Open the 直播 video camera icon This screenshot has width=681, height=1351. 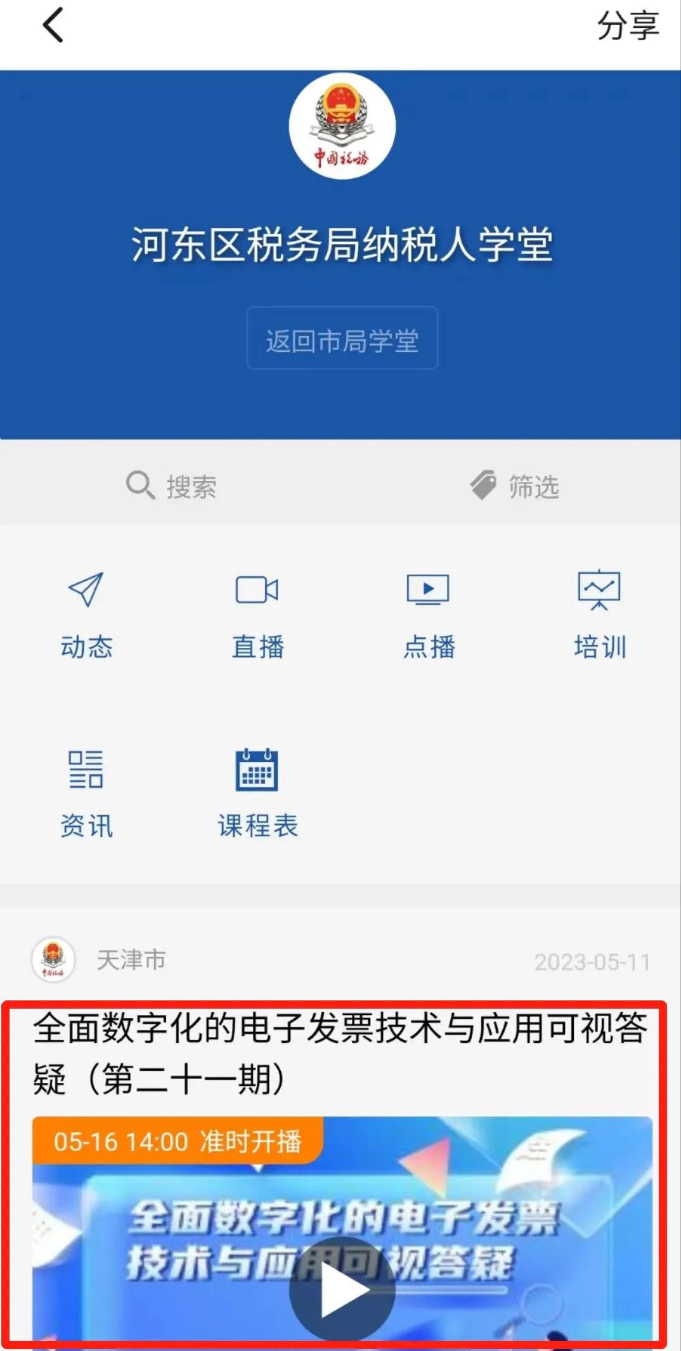[x=257, y=590]
